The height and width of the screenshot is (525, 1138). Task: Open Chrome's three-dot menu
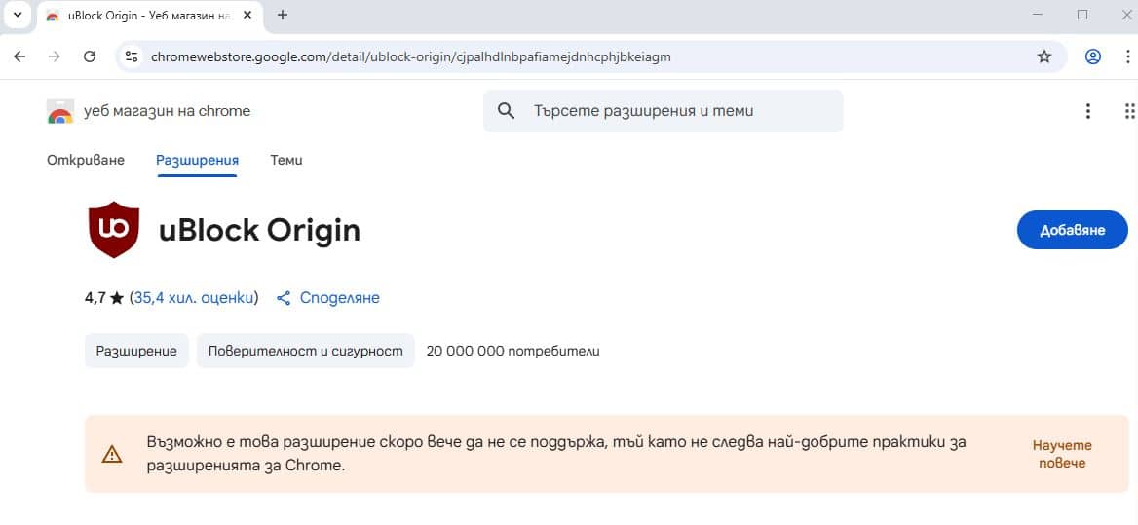[x=1128, y=56]
